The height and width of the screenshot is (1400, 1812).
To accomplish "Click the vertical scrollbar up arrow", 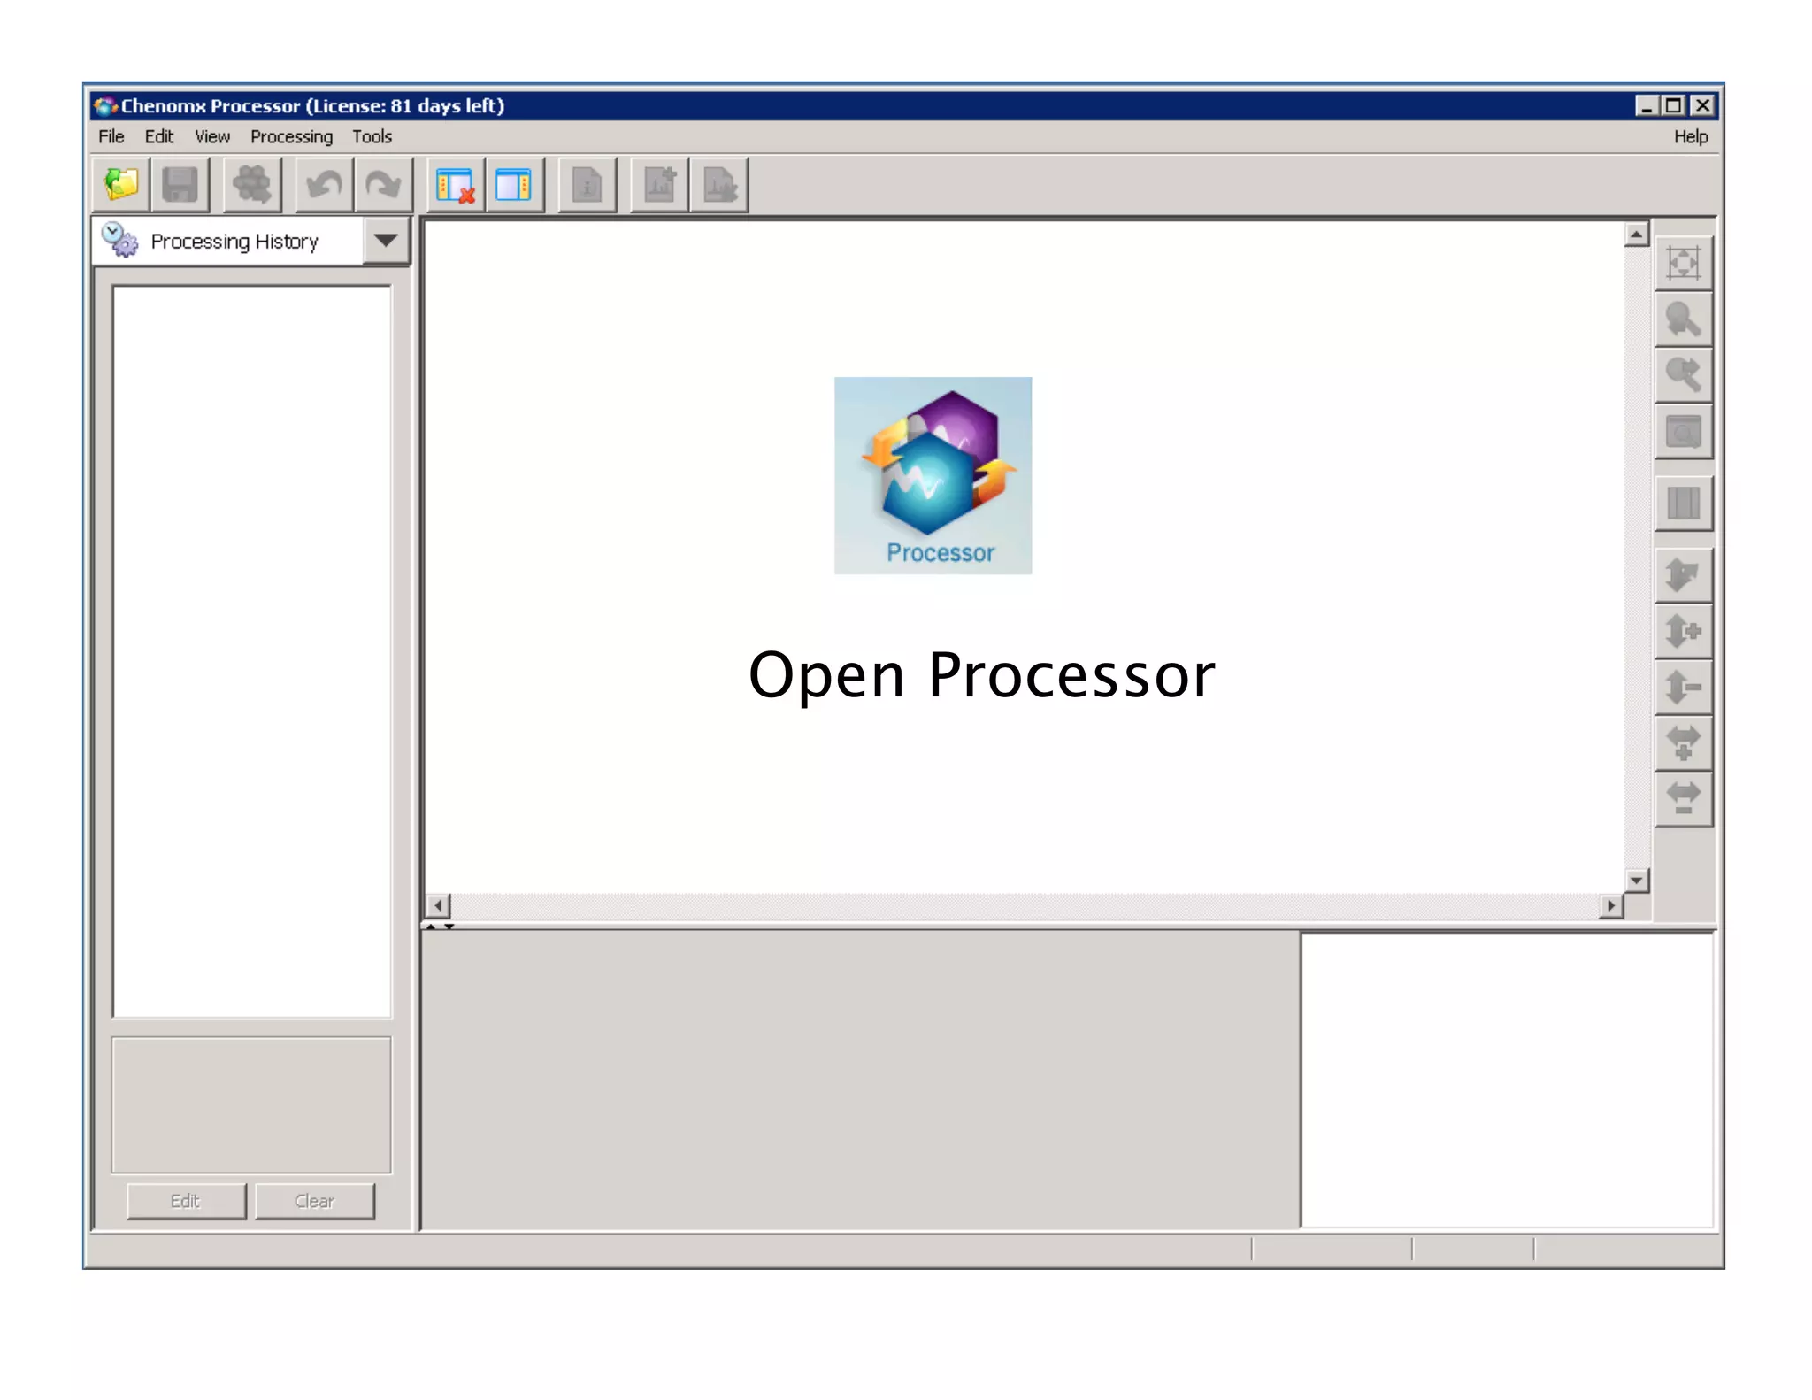I will tap(1636, 235).
